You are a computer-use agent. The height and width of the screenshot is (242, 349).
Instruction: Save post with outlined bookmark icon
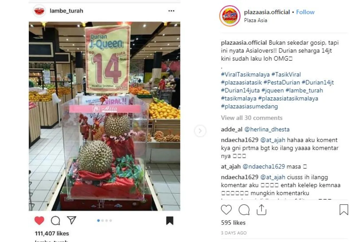pos(344,210)
